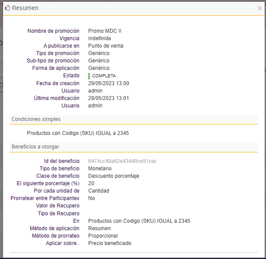This screenshot has height=259, width=266.
Task: Click the 'No' value for Prorratear entre Participantes
Action: point(91,198)
